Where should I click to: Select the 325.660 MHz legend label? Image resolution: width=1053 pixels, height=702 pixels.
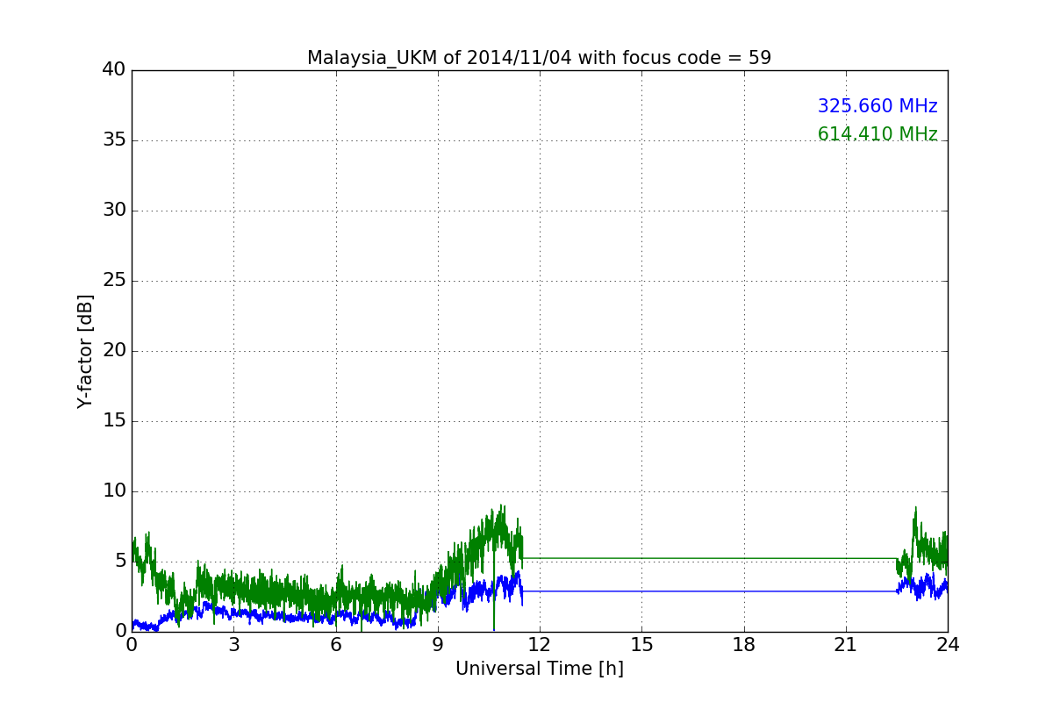[x=877, y=106]
